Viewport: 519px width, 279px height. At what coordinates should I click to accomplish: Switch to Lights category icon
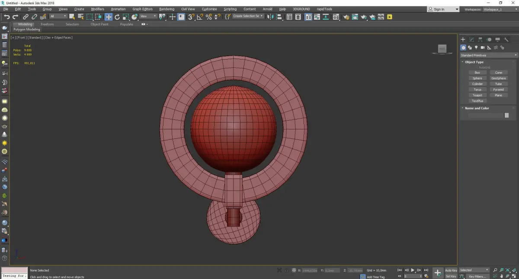[476, 47]
